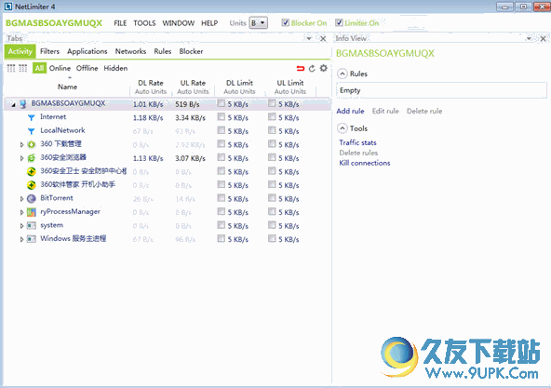Toggle the Limiter On checkbox
Image resolution: width=551 pixels, height=388 pixels.
pyautogui.click(x=339, y=23)
